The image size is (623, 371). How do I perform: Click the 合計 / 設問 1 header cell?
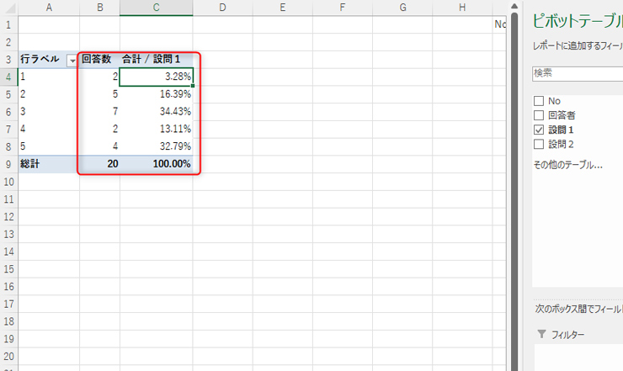coord(156,60)
